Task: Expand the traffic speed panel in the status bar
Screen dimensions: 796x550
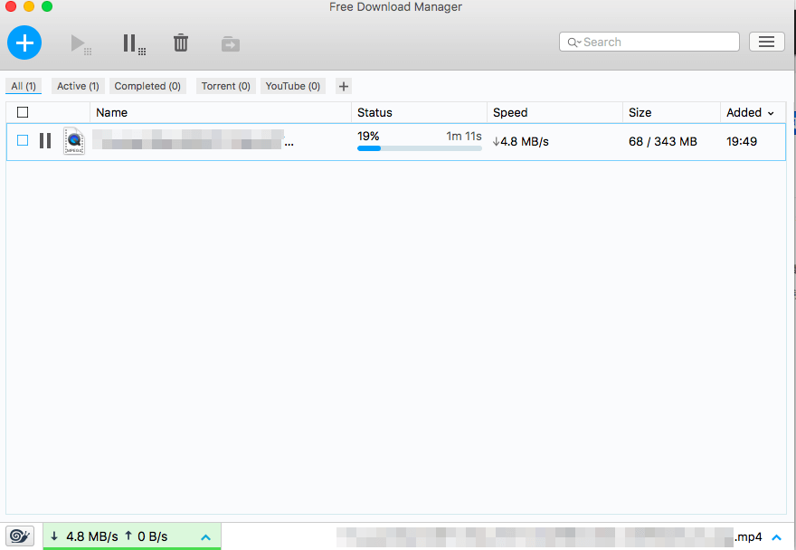Action: click(205, 536)
